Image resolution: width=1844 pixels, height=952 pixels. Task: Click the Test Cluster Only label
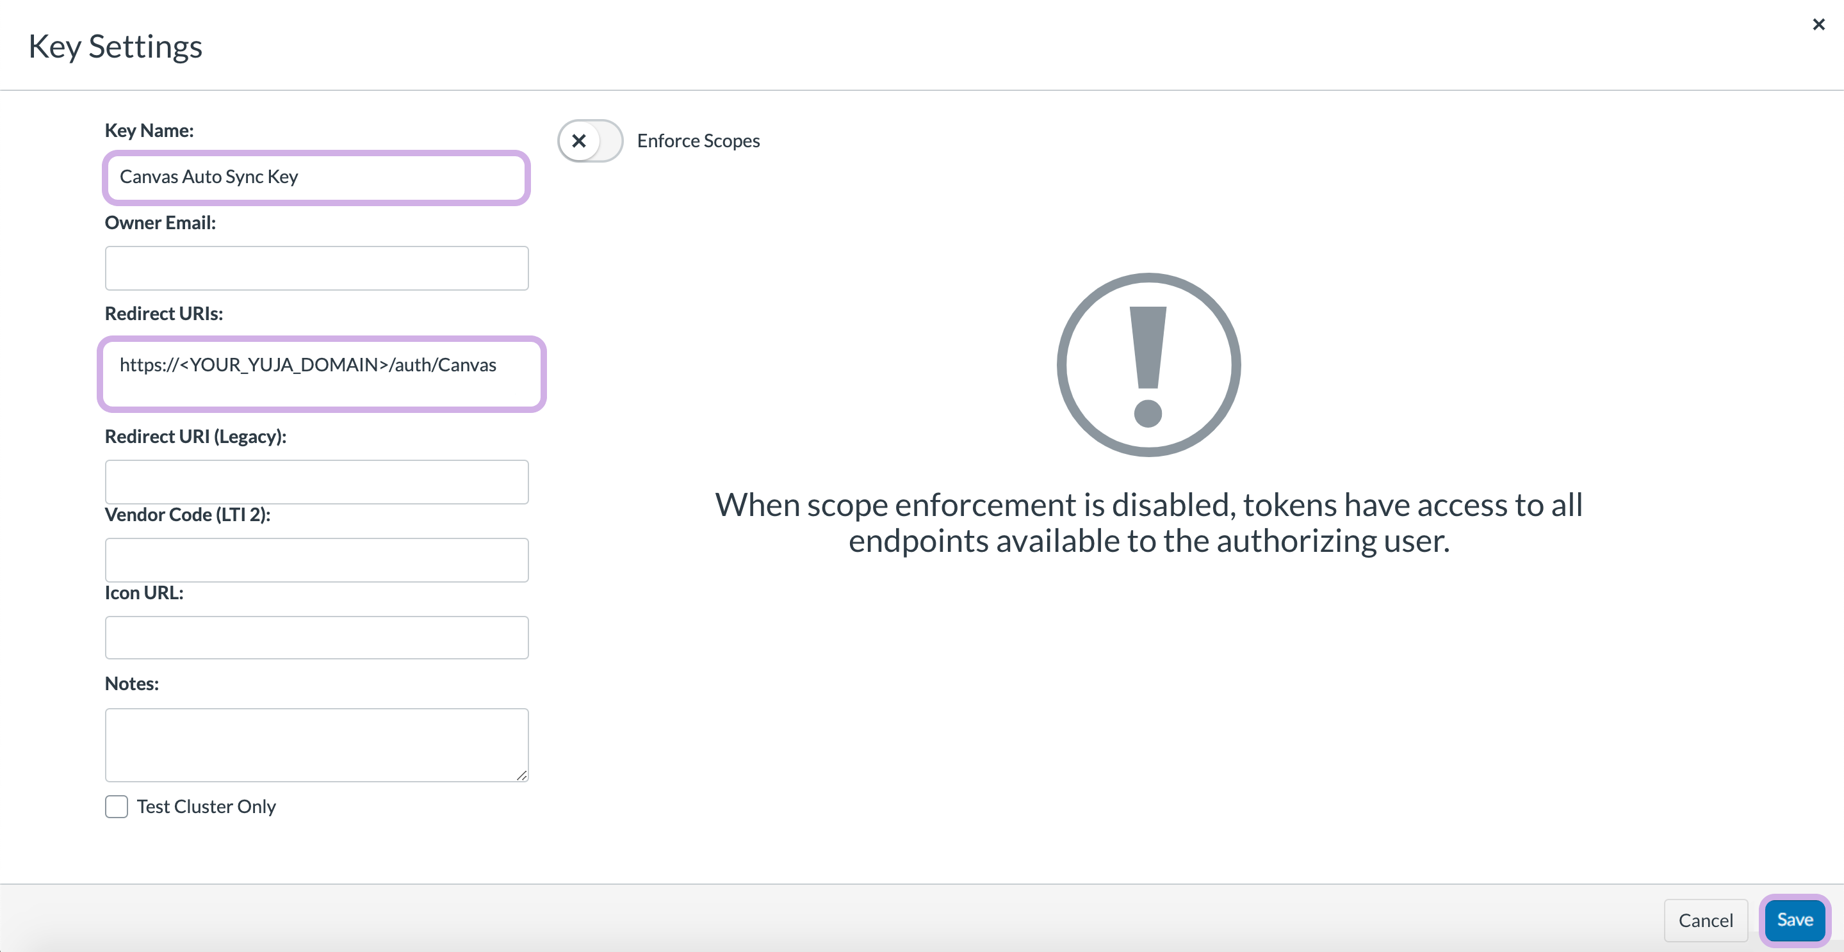[x=206, y=807]
